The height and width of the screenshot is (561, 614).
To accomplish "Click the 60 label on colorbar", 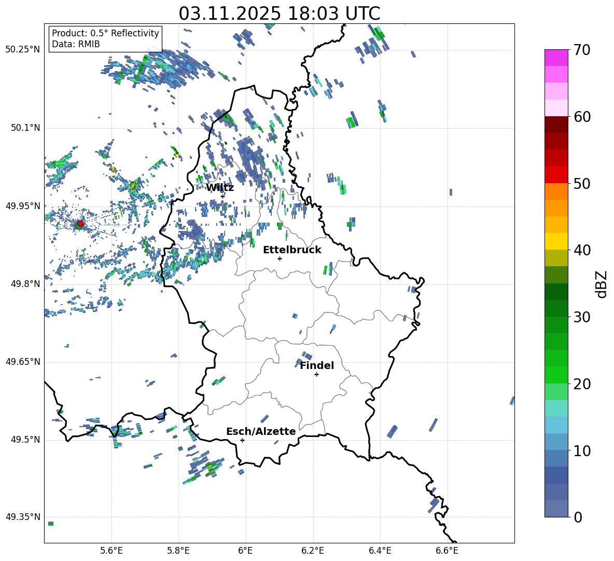I will [x=582, y=117].
